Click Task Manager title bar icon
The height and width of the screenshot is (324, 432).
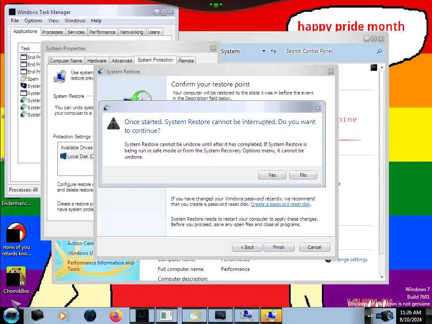[x=12, y=12]
